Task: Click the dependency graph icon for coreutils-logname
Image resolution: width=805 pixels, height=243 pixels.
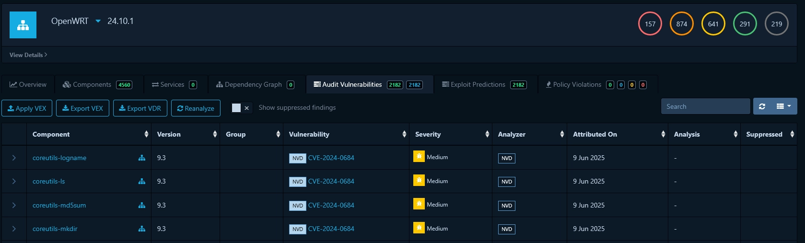Action: click(141, 158)
